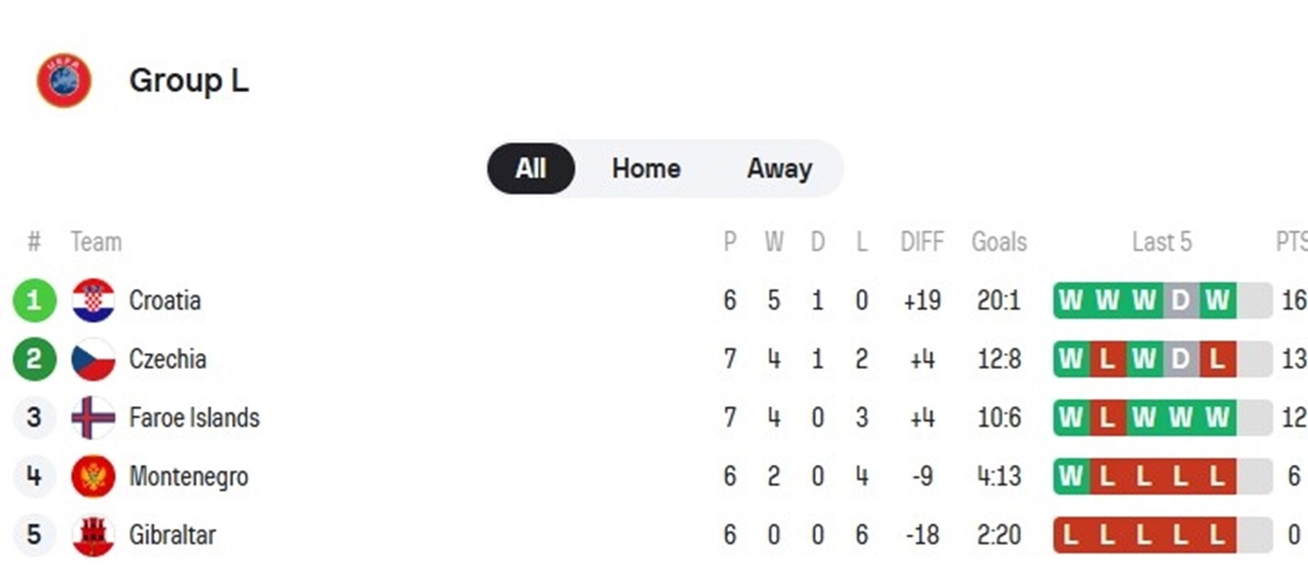Click the DIFF column header
This screenshot has height=579, width=1308.
click(x=922, y=242)
